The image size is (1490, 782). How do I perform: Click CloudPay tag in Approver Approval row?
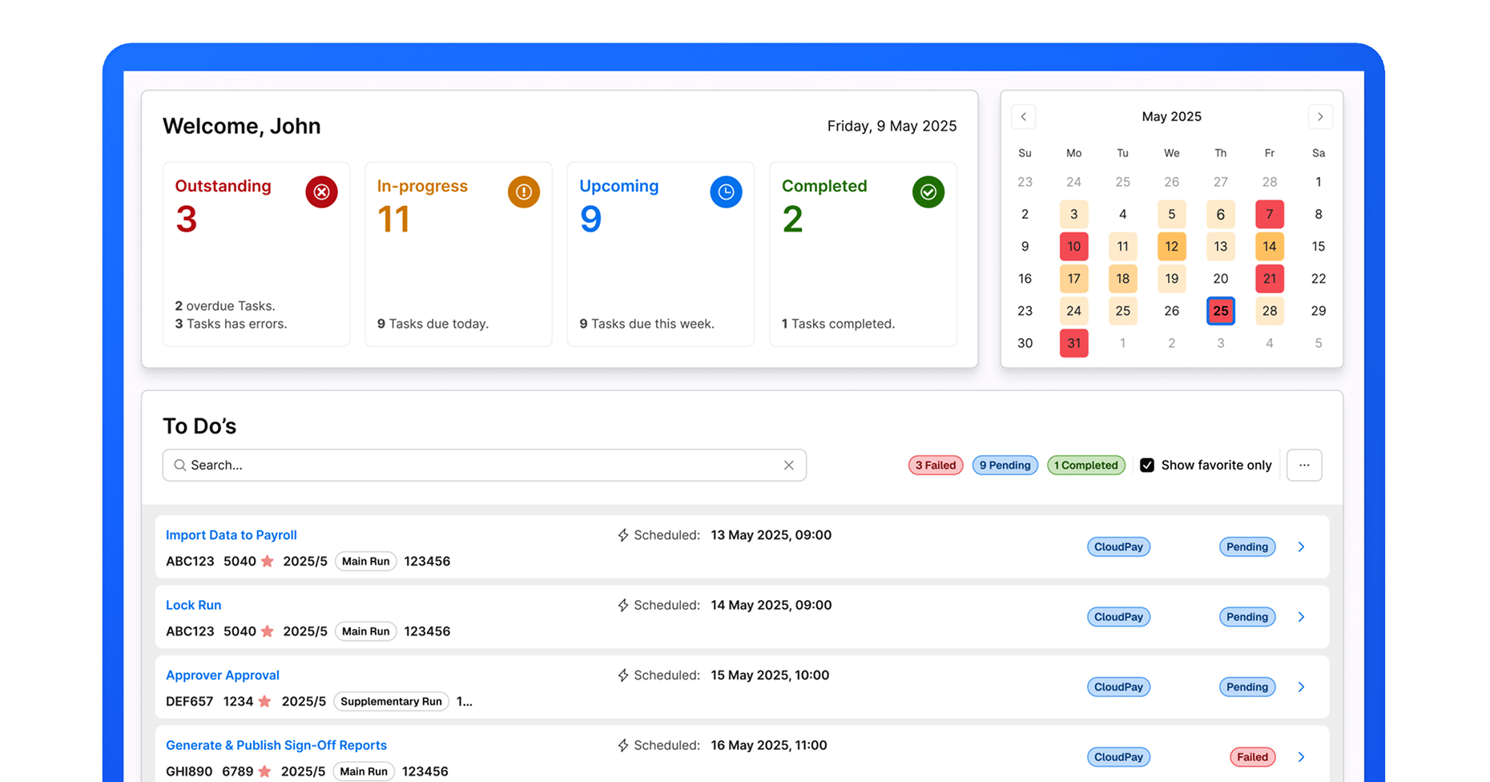pos(1118,687)
